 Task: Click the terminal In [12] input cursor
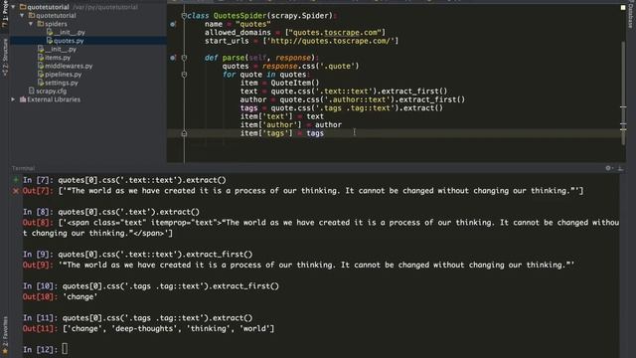click(x=65, y=349)
